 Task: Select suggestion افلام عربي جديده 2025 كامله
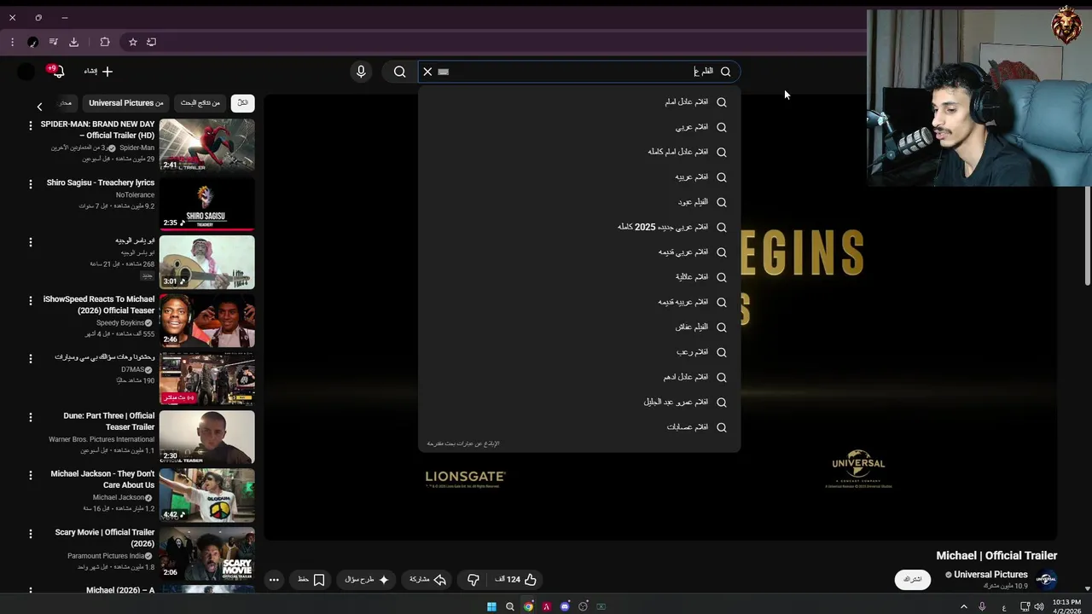(x=579, y=227)
